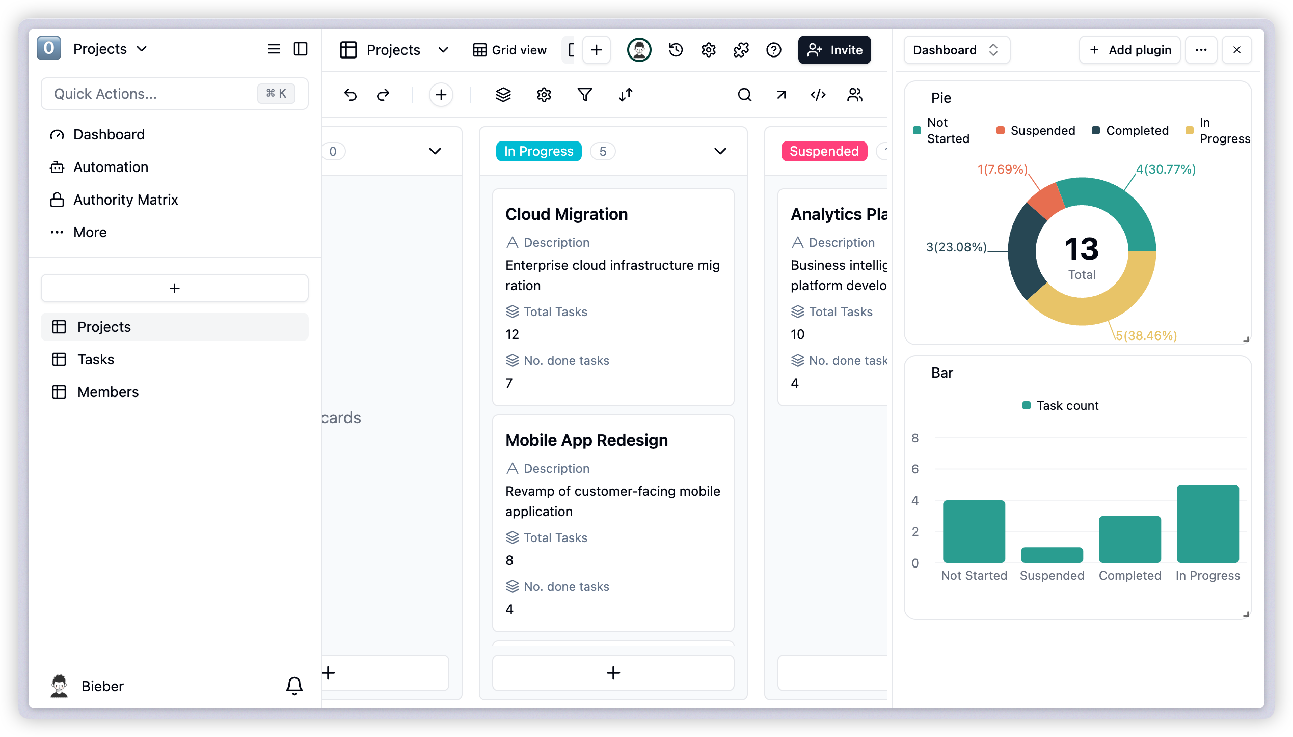Open the record history clock icon

[676, 50]
